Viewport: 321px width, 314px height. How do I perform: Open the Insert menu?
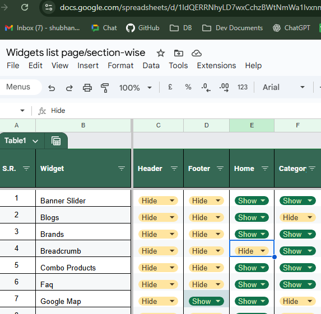click(88, 65)
